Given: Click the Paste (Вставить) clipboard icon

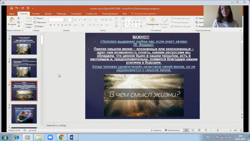Looking at the screenshot, I should (x=12, y=20).
